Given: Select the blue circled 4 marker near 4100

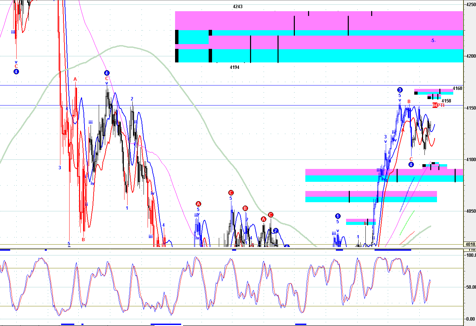Looking at the screenshot, I should click(411, 165).
